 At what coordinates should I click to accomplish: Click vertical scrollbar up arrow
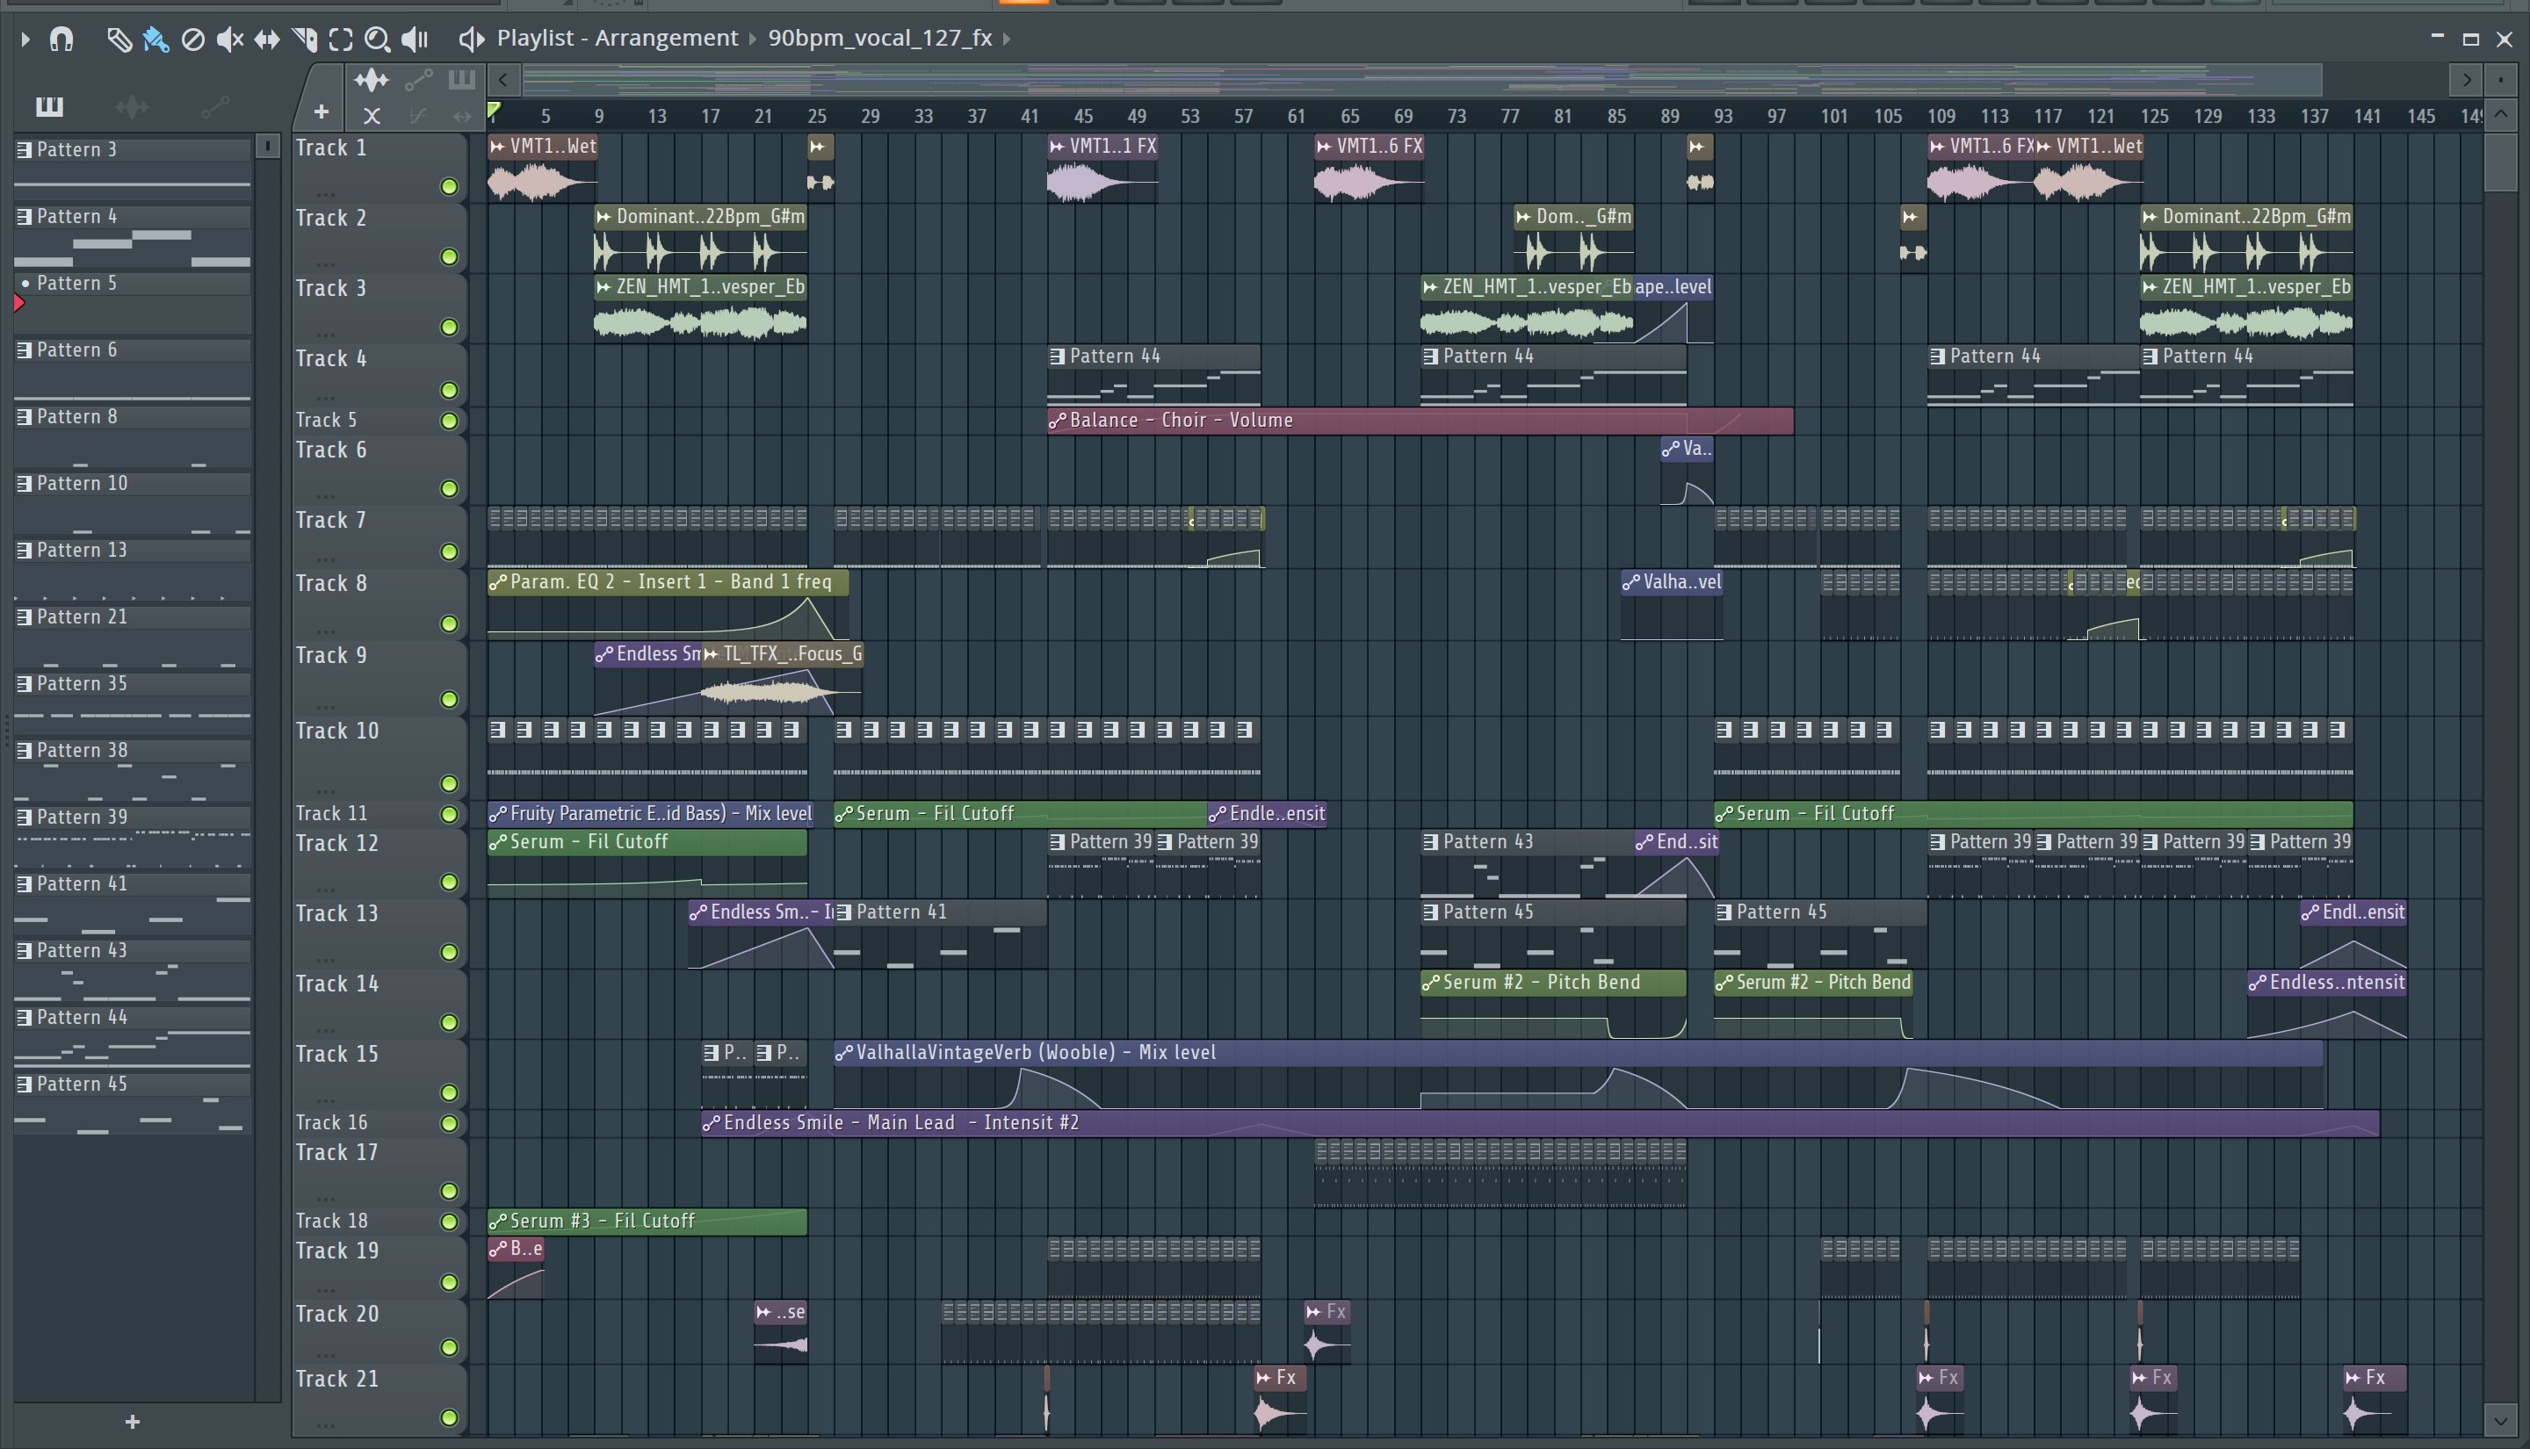click(x=2500, y=115)
